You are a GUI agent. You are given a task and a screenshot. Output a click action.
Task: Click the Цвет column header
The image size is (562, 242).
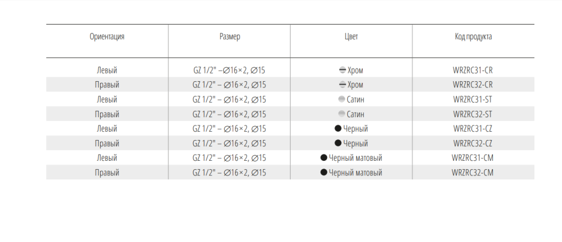[351, 37]
